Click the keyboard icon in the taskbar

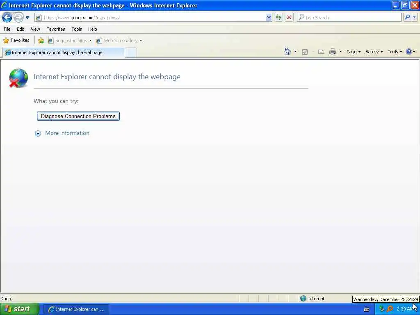(x=367, y=309)
